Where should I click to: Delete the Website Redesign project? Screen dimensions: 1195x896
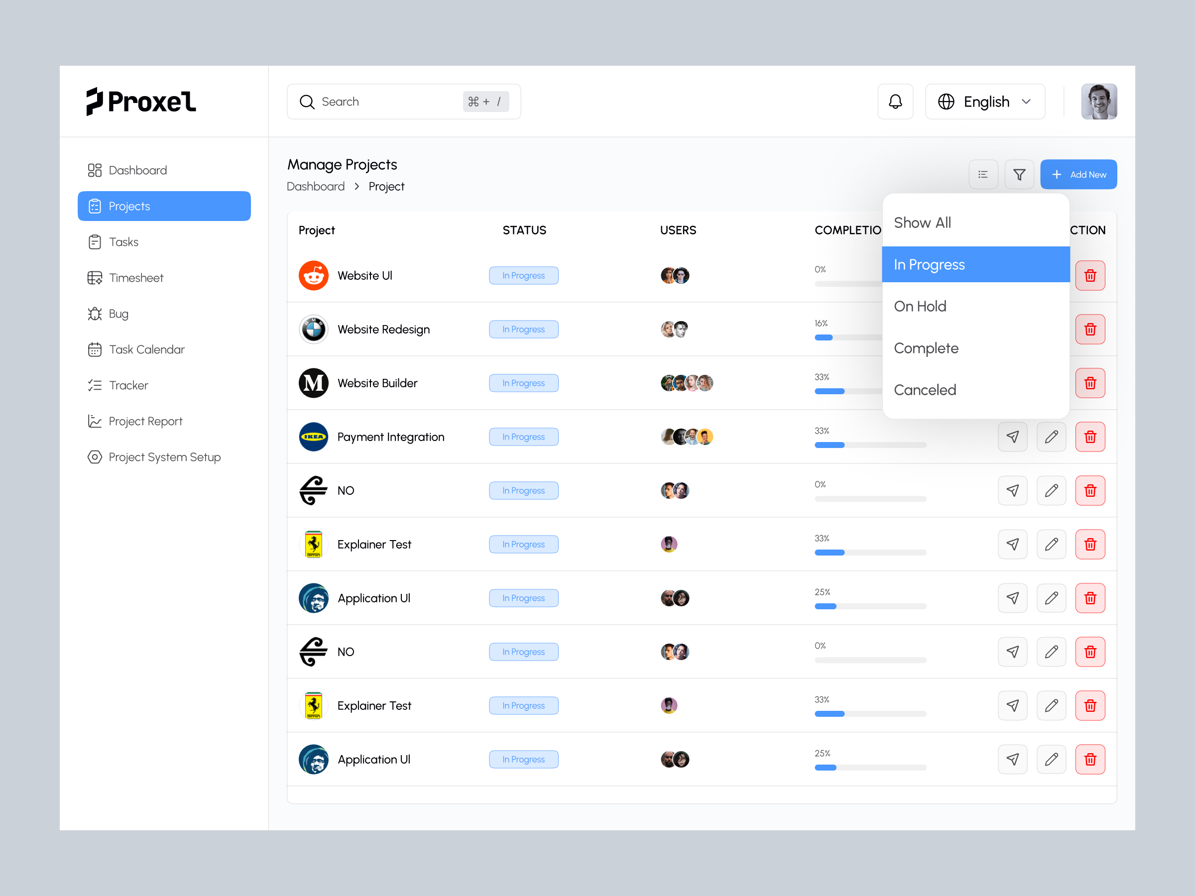click(1090, 329)
